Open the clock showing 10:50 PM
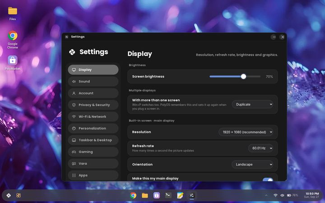Screen dimensions: 325x203 pyautogui.click(x=311, y=195)
